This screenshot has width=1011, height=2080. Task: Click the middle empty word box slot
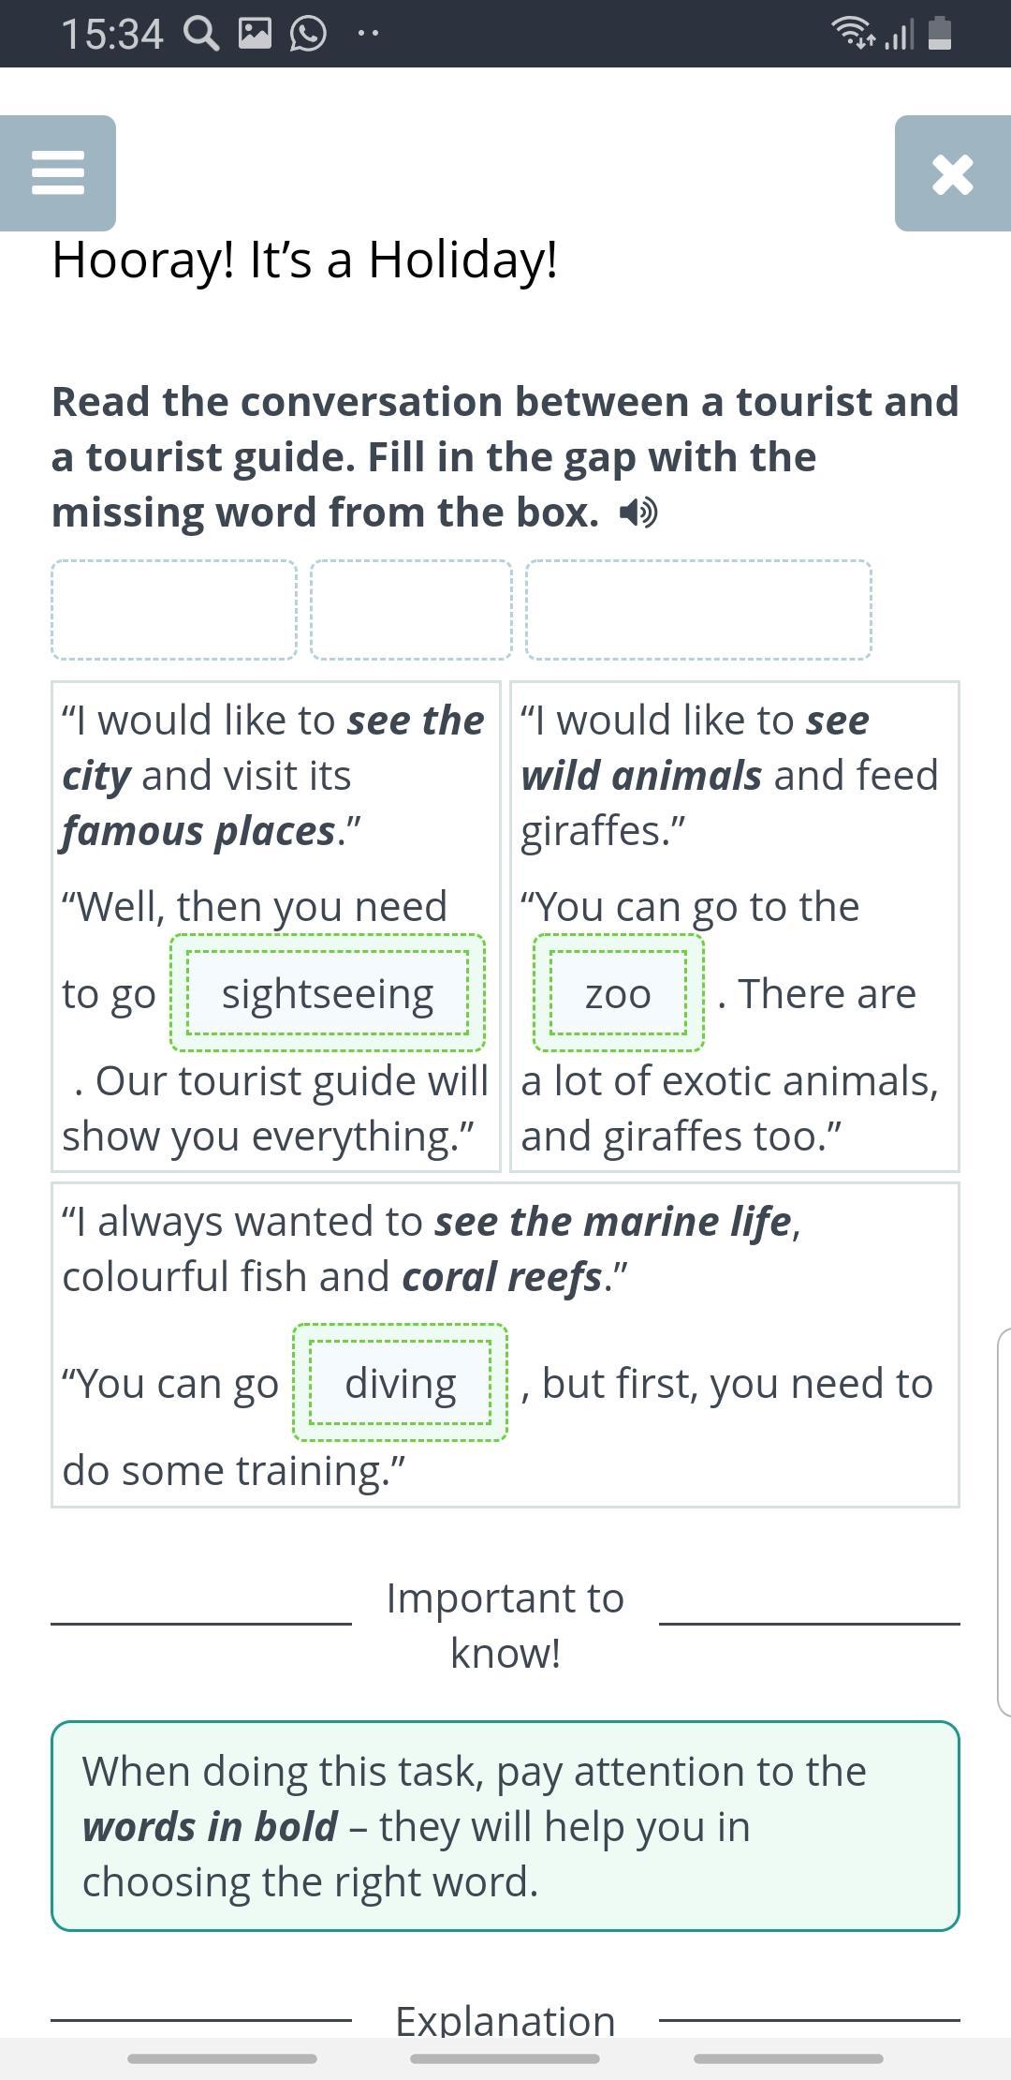pos(412,610)
